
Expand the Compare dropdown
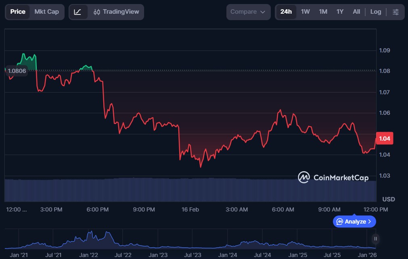[248, 12]
